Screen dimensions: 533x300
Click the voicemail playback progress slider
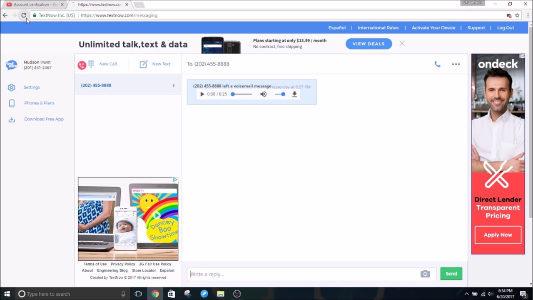click(242, 94)
